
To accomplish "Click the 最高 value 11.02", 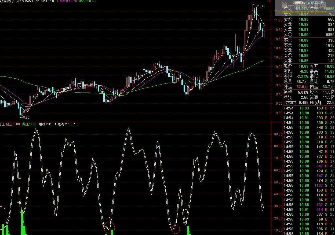I will tap(330, 71).
